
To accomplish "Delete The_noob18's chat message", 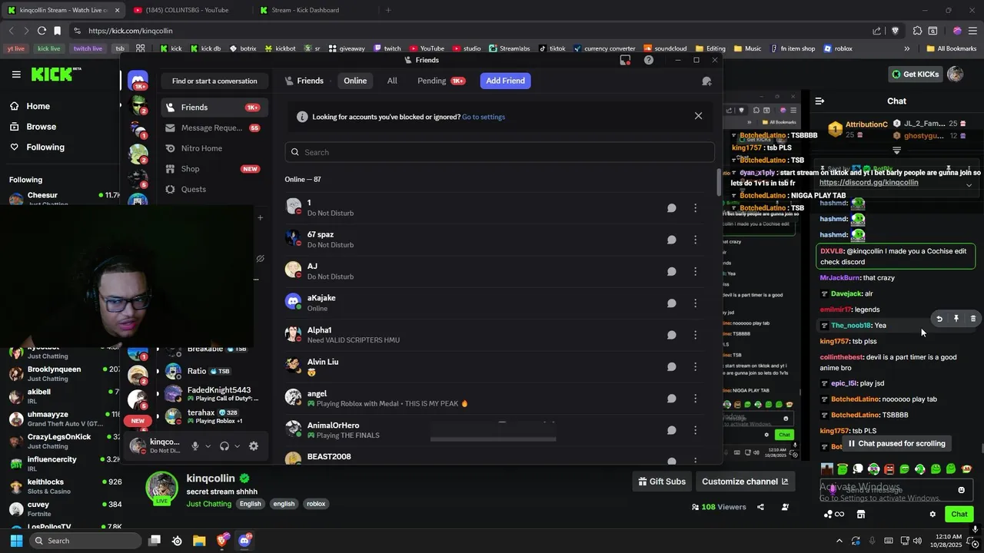I will pyautogui.click(x=972, y=318).
